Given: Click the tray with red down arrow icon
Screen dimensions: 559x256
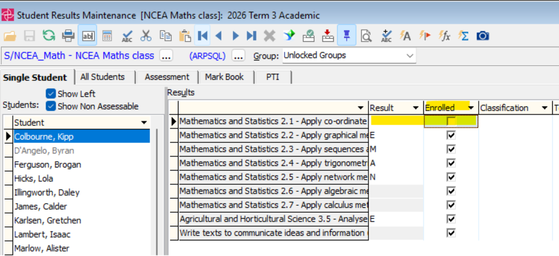Looking at the screenshot, I should pos(327,36).
